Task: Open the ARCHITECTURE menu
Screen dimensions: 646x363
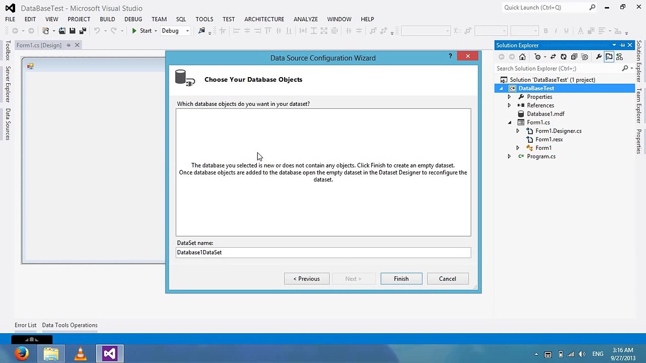Action: pos(264,19)
